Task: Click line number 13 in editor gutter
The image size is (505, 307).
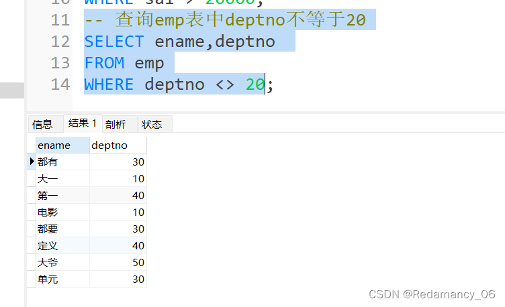Action: point(60,63)
